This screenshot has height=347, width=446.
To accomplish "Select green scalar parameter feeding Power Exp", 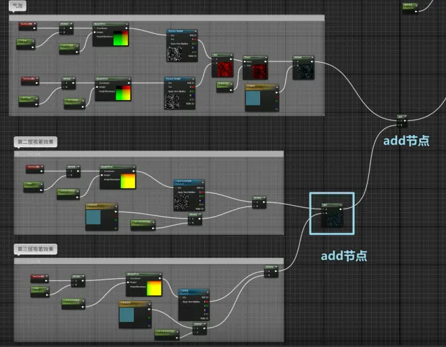I will (225, 86).
